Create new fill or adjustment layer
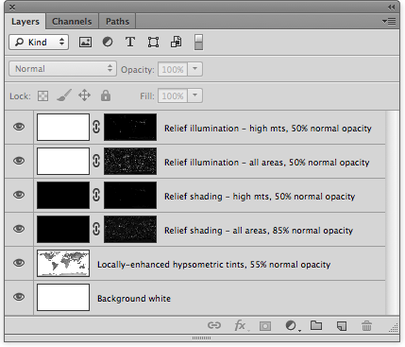This screenshot has height=347, width=405. click(292, 325)
